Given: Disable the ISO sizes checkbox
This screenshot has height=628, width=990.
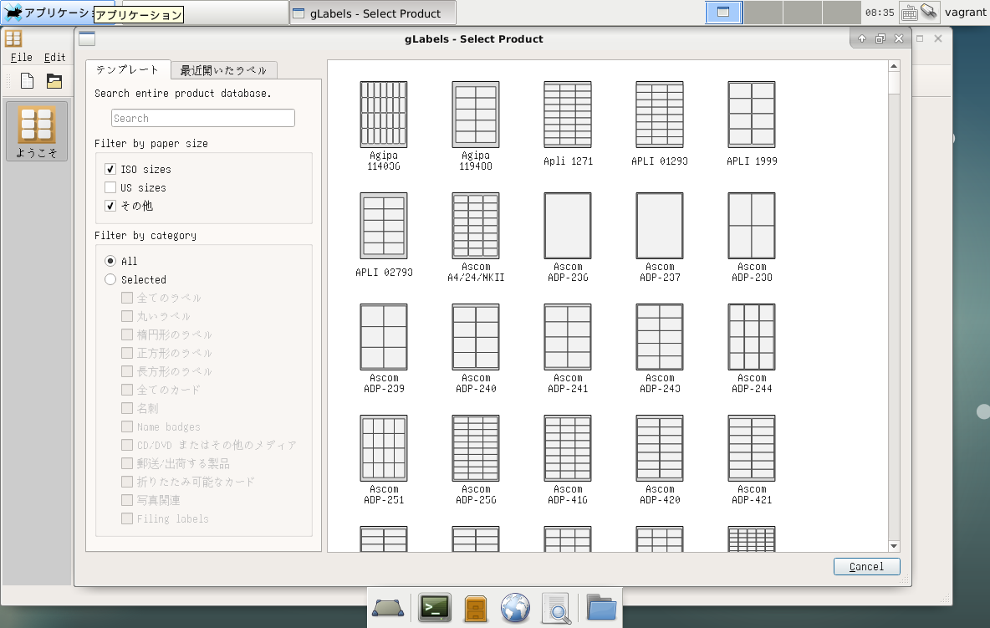Looking at the screenshot, I should tap(110, 168).
